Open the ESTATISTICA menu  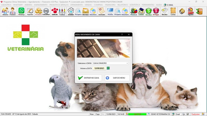[x=135, y=5]
